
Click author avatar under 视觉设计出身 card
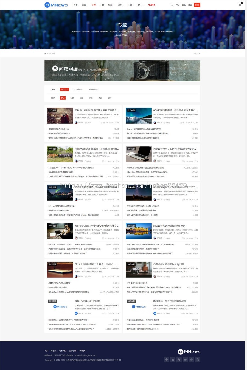tap(155, 161)
